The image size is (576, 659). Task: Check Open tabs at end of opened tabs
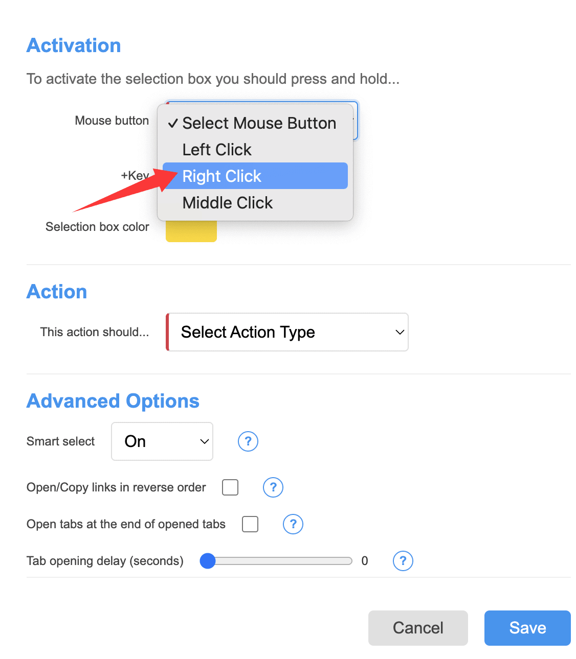250,524
